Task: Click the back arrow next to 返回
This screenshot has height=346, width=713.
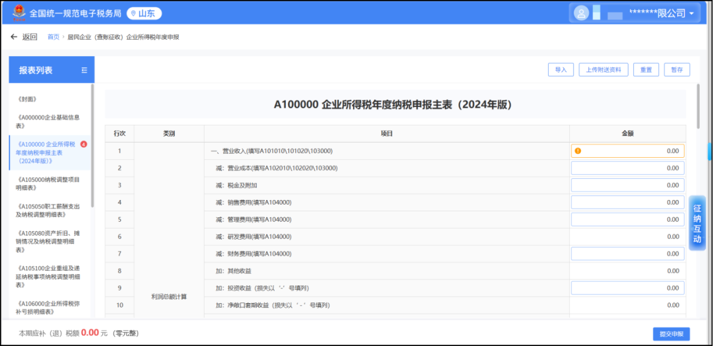Action: tap(14, 37)
